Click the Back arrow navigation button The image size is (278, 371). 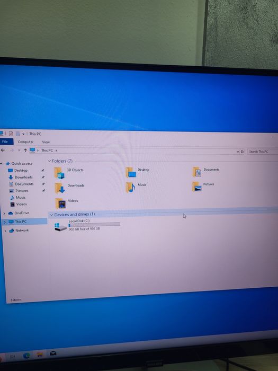click(3, 150)
